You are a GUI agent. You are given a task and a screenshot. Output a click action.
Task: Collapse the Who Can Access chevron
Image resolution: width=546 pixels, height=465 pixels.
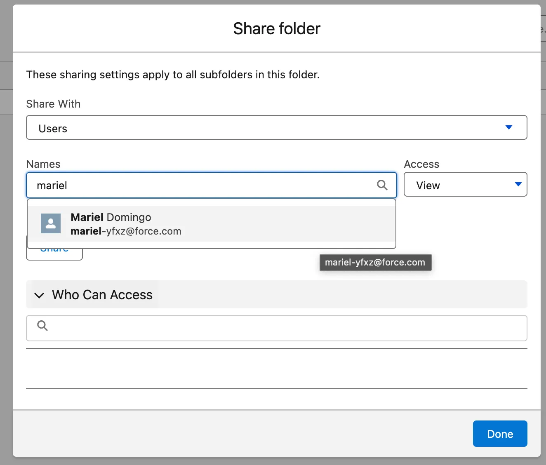(x=39, y=295)
